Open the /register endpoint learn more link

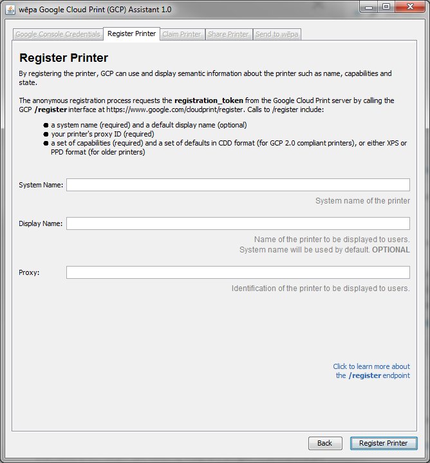(371, 371)
